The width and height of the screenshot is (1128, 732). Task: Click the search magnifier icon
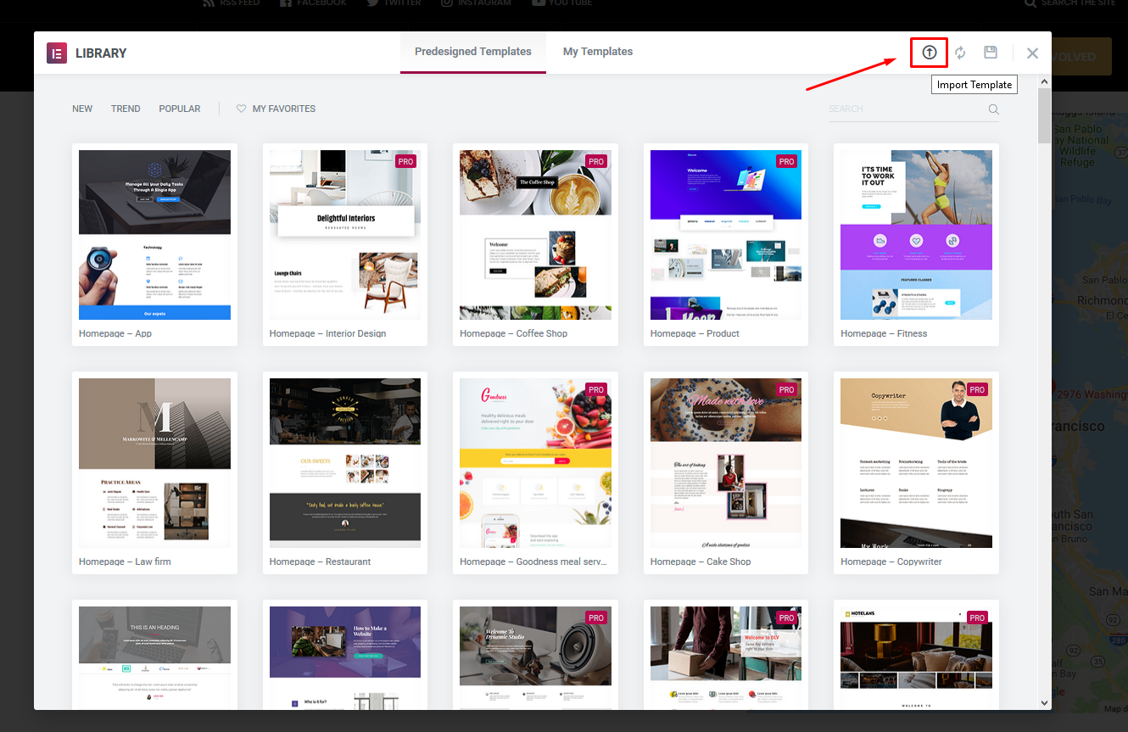pyautogui.click(x=993, y=109)
